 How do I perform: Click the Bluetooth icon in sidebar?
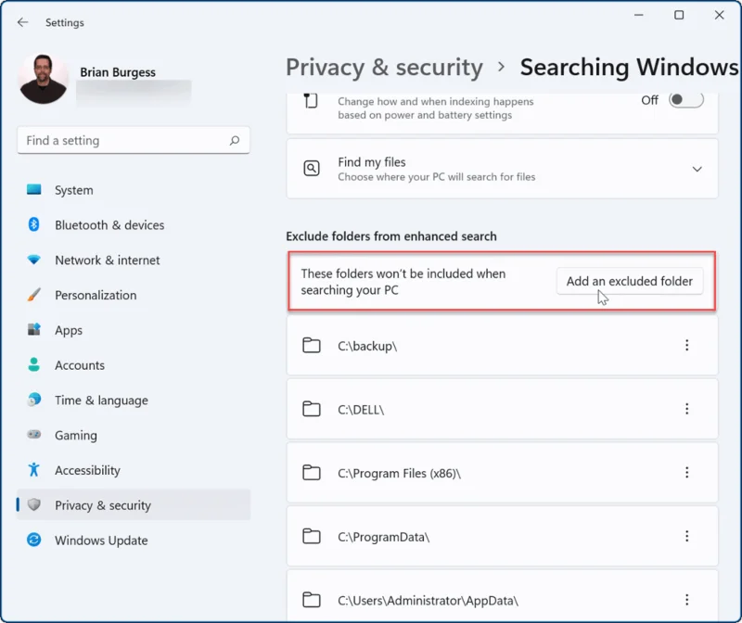coord(33,224)
